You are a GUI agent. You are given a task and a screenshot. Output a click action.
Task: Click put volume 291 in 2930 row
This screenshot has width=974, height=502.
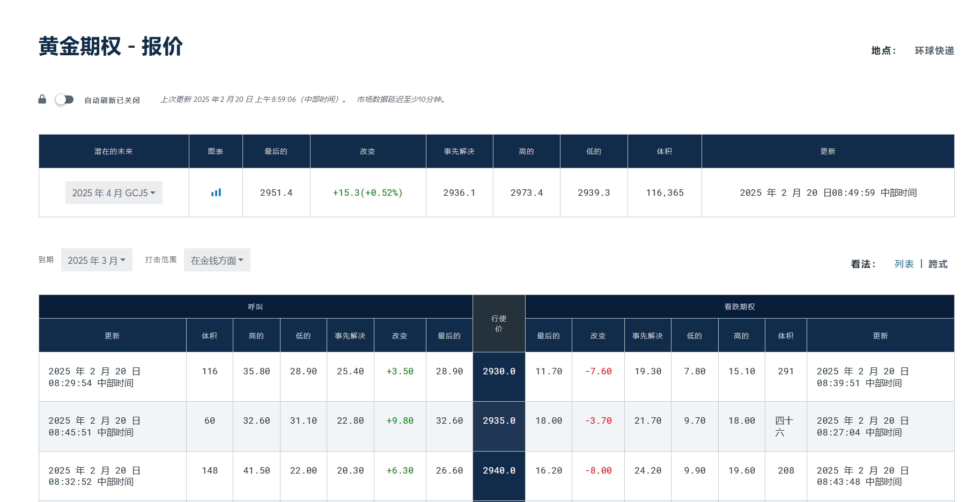click(786, 371)
